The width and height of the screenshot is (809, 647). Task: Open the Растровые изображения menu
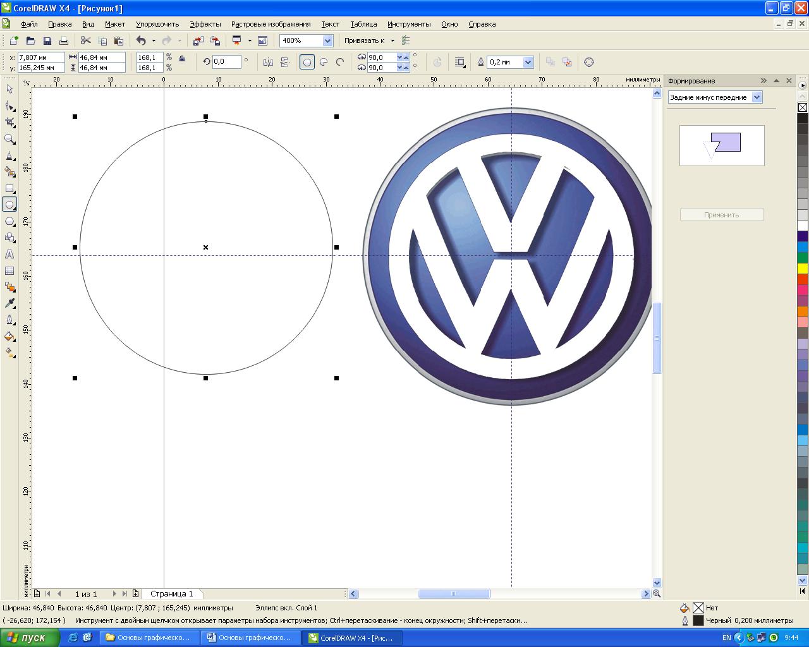click(271, 24)
